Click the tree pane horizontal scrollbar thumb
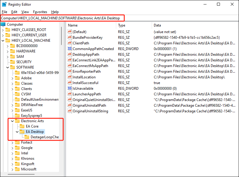The width and height of the screenshot is (239, 177). coord(21,174)
